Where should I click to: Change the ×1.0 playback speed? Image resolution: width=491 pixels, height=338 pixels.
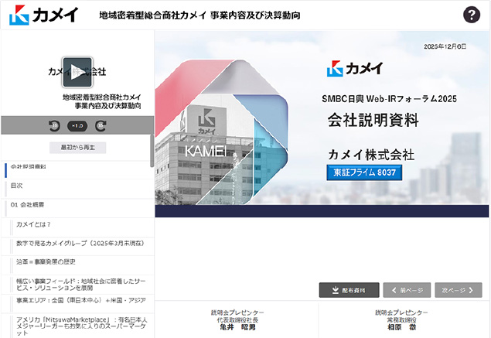pyautogui.click(x=77, y=125)
